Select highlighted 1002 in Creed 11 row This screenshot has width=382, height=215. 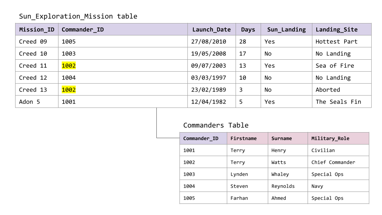point(69,66)
